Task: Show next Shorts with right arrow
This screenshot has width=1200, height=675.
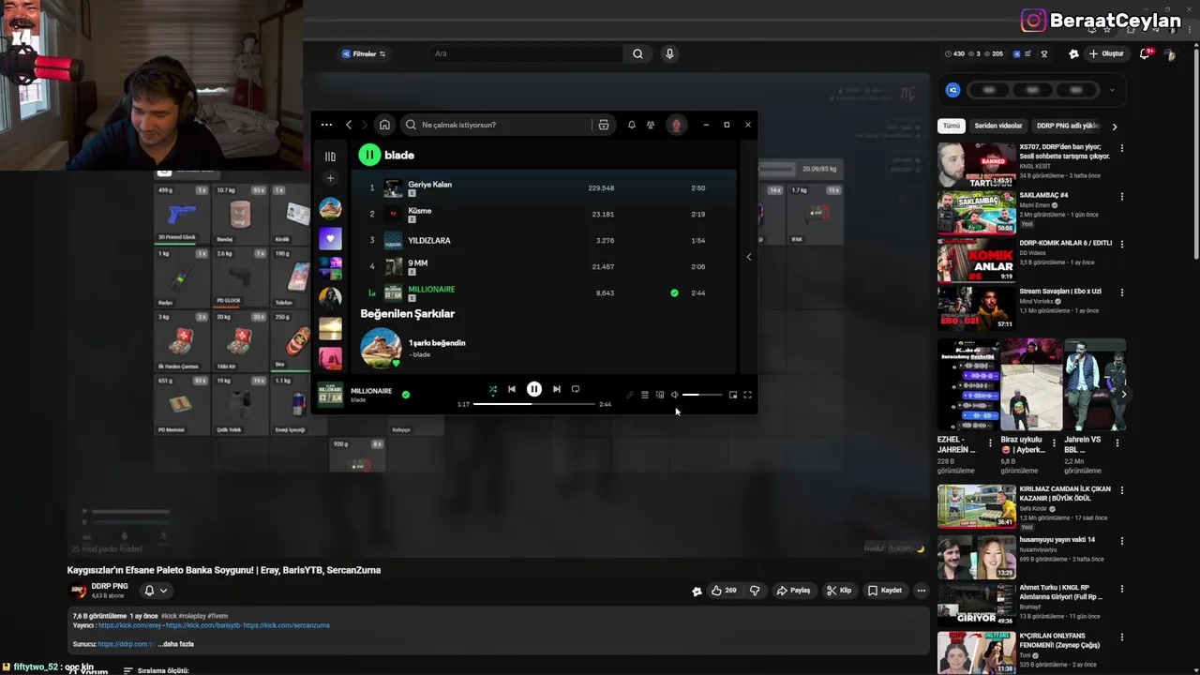Action: pos(1123,394)
